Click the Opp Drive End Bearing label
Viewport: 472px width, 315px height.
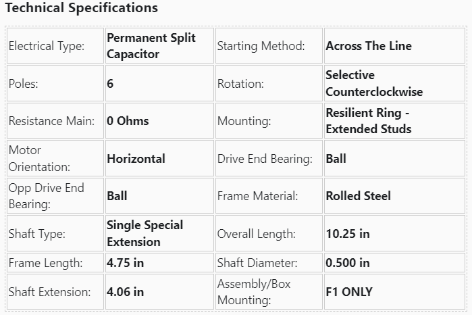pos(46,195)
